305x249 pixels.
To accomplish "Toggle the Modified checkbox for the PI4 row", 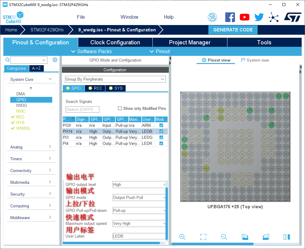I will pyautogui.click(x=161, y=143).
